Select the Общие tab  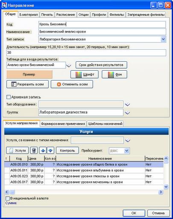coord(10,14)
